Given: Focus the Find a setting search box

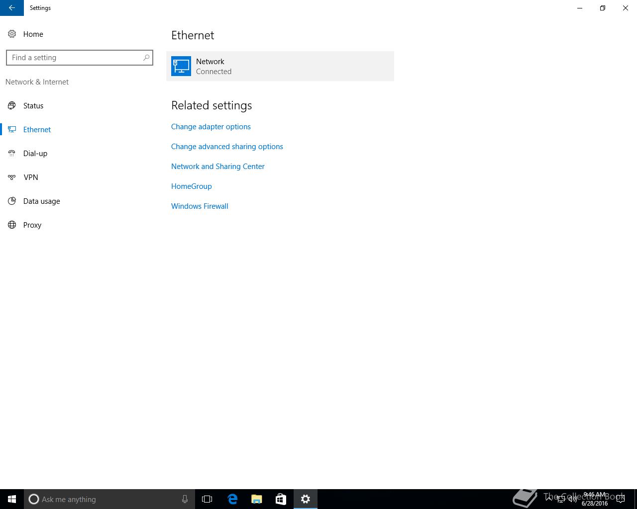Looking at the screenshot, I should 80,58.
